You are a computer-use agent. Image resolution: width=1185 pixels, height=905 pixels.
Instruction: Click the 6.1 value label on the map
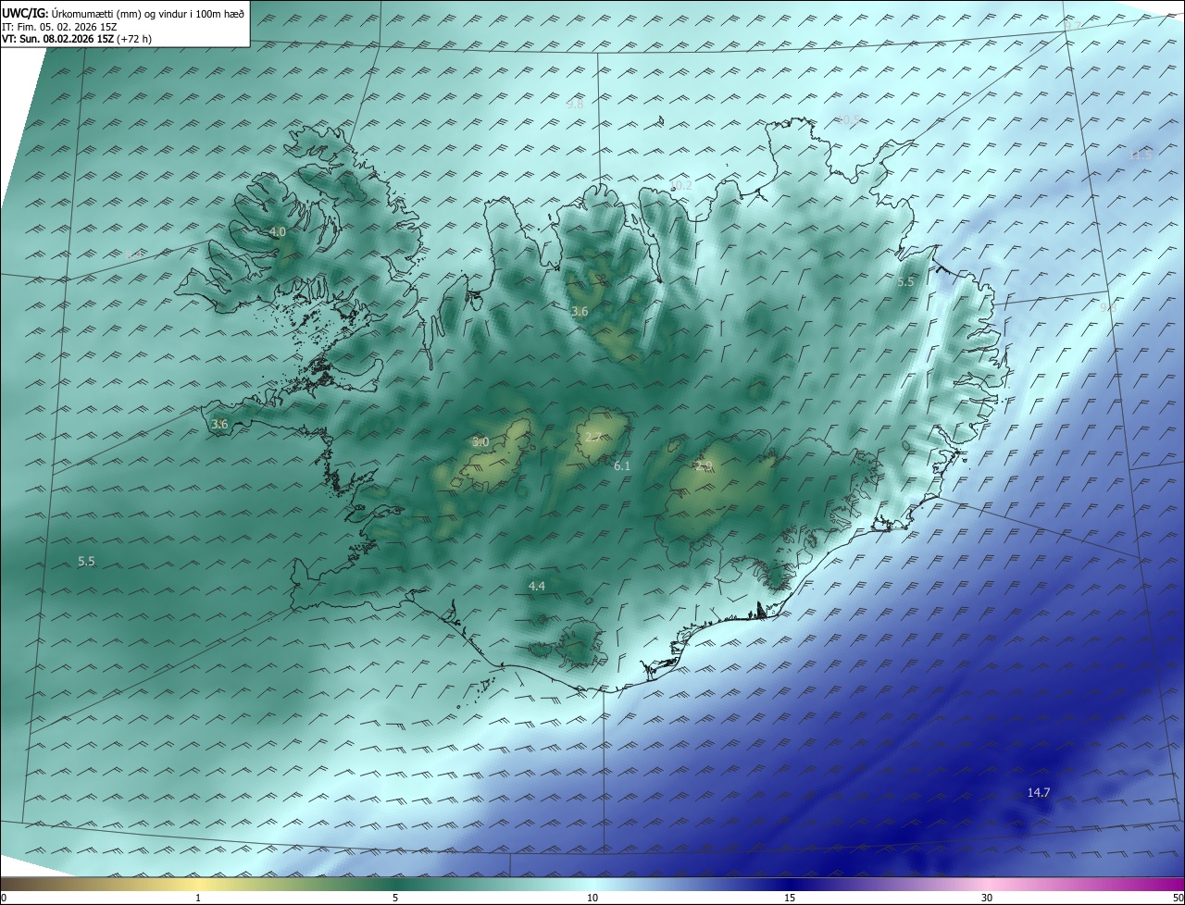622,466
